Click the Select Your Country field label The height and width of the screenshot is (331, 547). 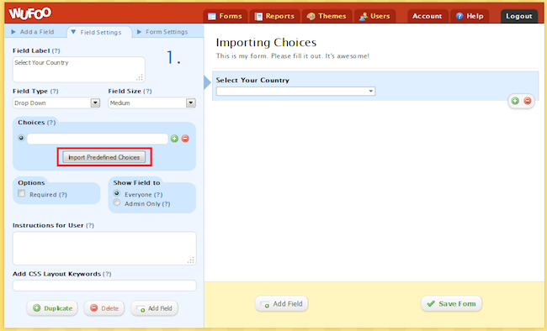tap(252, 80)
